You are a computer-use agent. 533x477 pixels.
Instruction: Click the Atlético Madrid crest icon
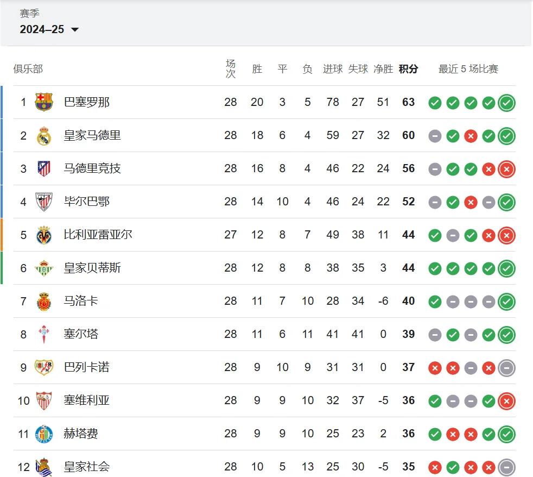click(44, 168)
